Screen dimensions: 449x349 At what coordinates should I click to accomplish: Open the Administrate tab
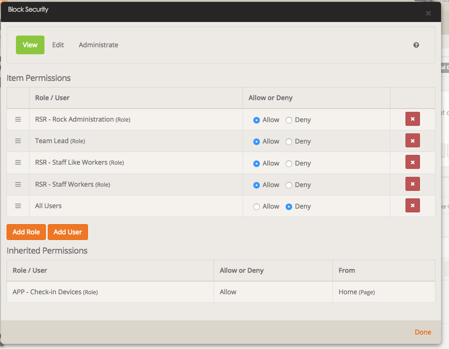pyautogui.click(x=98, y=45)
